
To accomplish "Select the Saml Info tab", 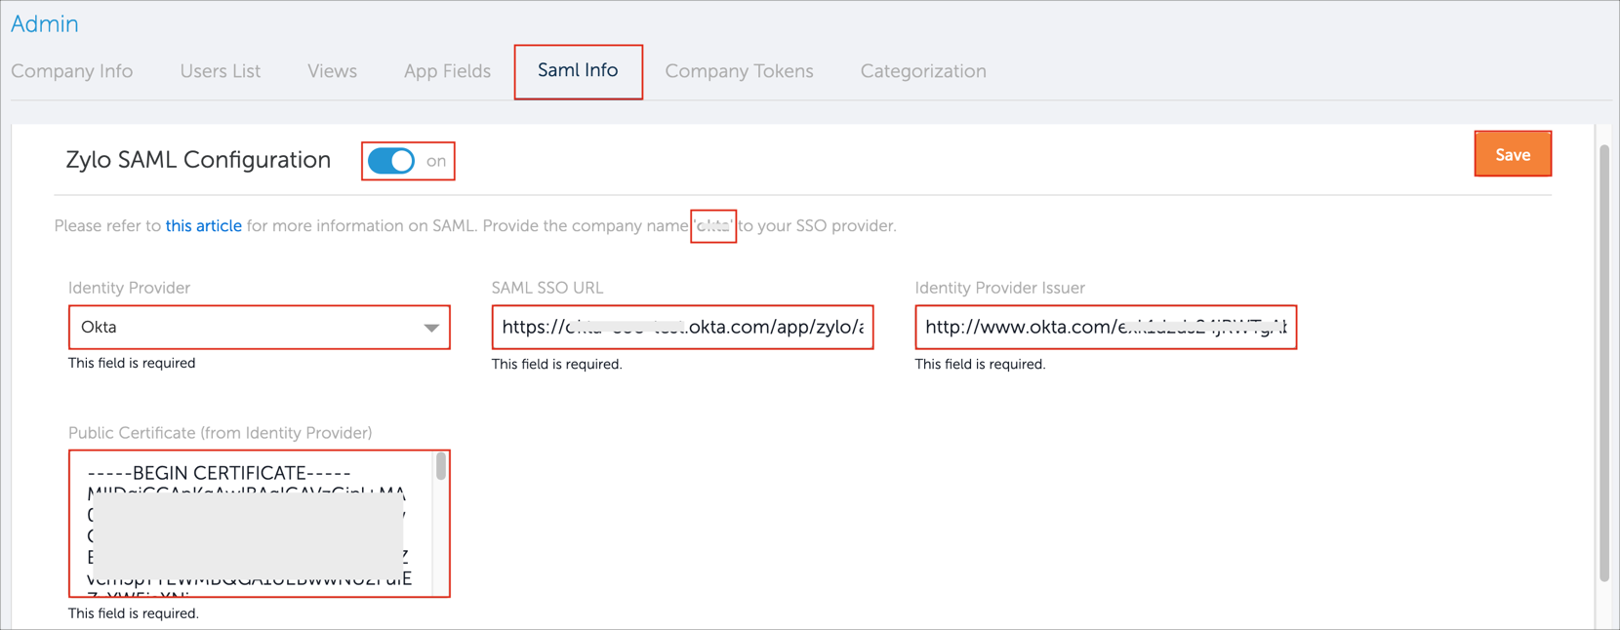I will pos(578,71).
